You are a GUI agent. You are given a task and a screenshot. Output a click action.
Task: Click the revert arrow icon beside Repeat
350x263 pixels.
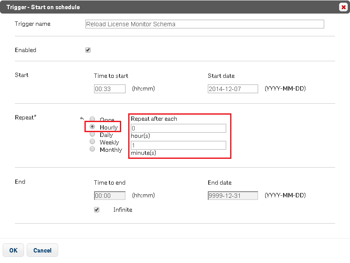pyautogui.click(x=82, y=118)
